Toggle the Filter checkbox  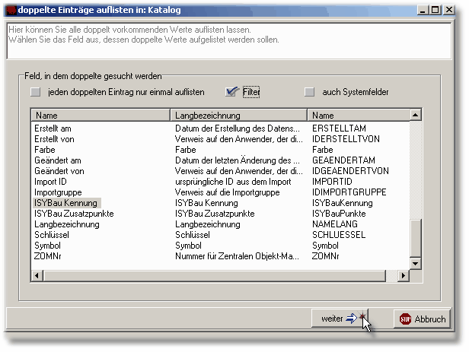(x=232, y=92)
